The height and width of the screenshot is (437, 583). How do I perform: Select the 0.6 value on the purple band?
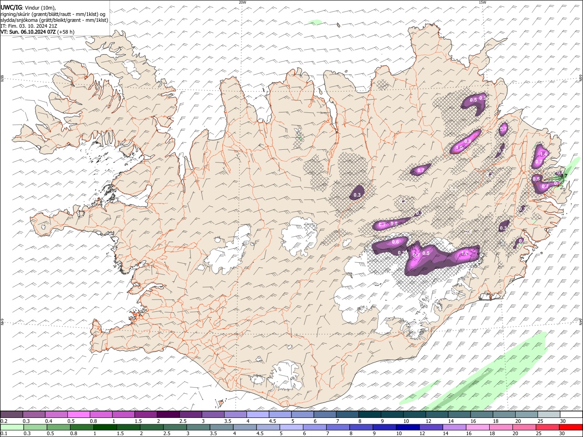click(395, 242)
